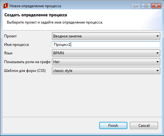Click the Имя процесса label
The height and width of the screenshot is (136, 164).
point(16,45)
